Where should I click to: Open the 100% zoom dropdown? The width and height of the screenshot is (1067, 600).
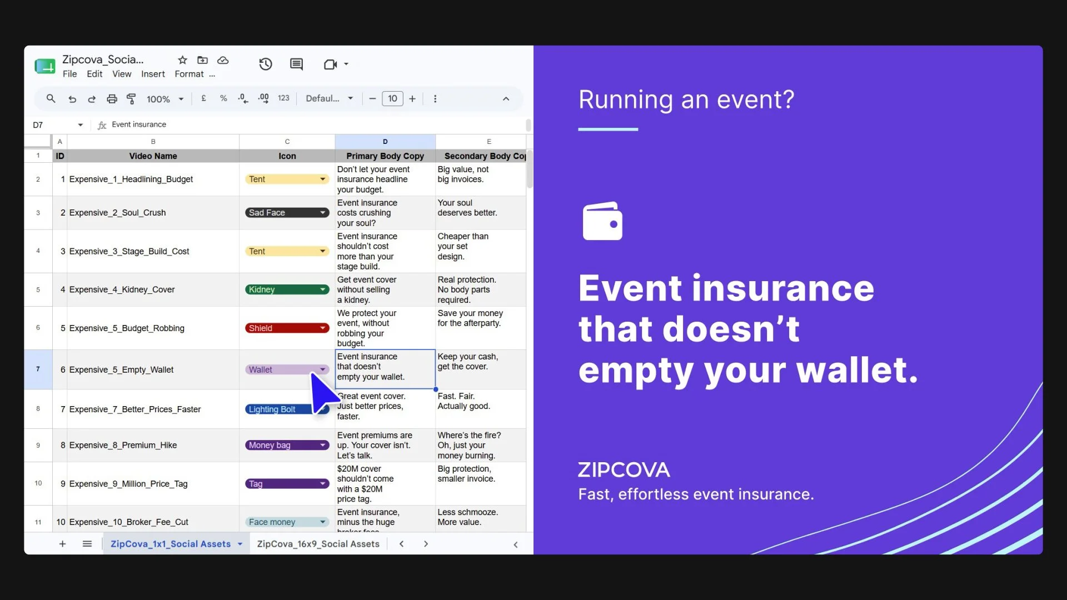pos(165,99)
